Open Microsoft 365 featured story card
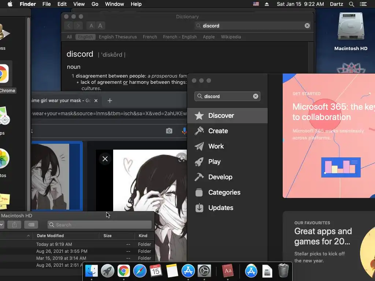Image resolution: width=375 pixels, height=281 pixels. coord(329,136)
